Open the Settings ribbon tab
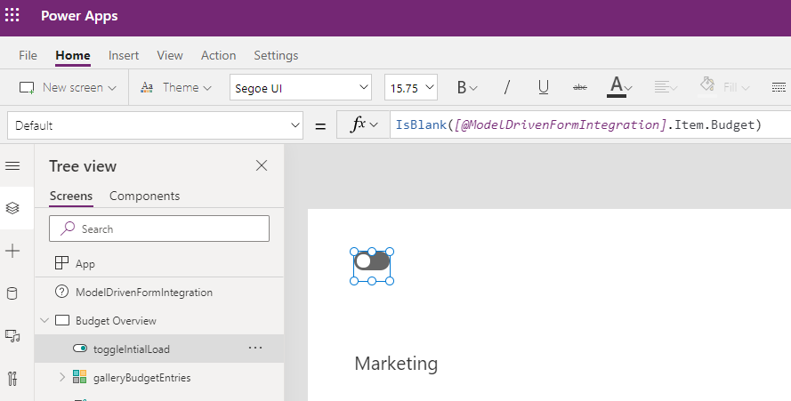This screenshot has width=791, height=401. [x=276, y=55]
